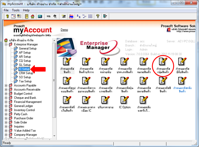Viewport: 199px width, 147px height.
Task: Open the calculator icon in the toolbar
Action: 40,17
